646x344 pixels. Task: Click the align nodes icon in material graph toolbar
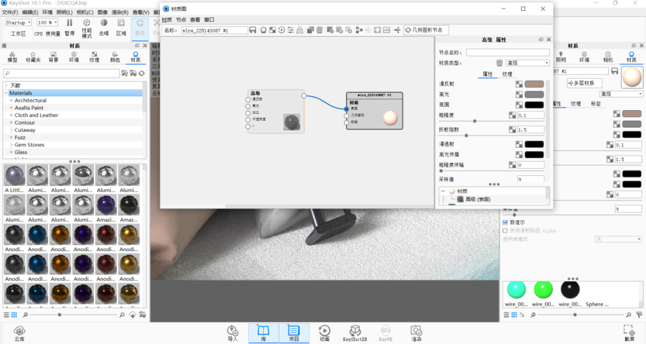tap(359, 30)
